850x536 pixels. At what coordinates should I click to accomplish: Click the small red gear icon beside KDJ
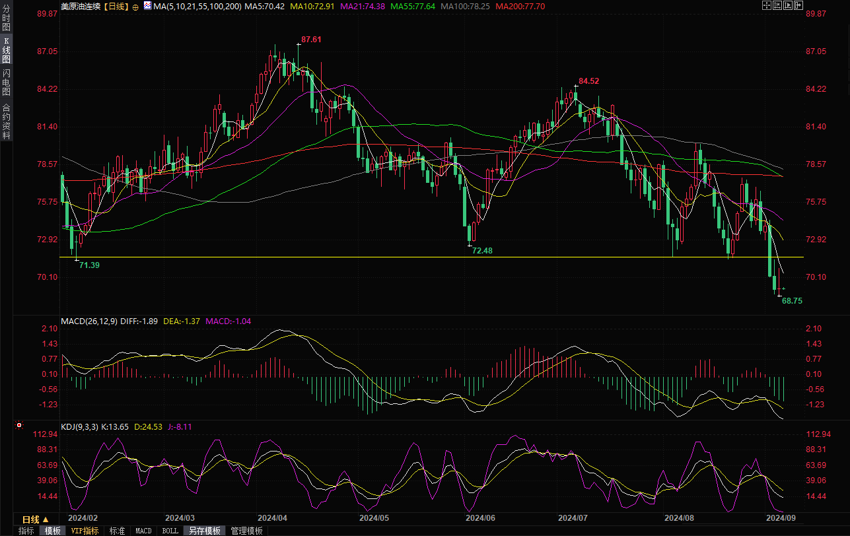point(18,426)
